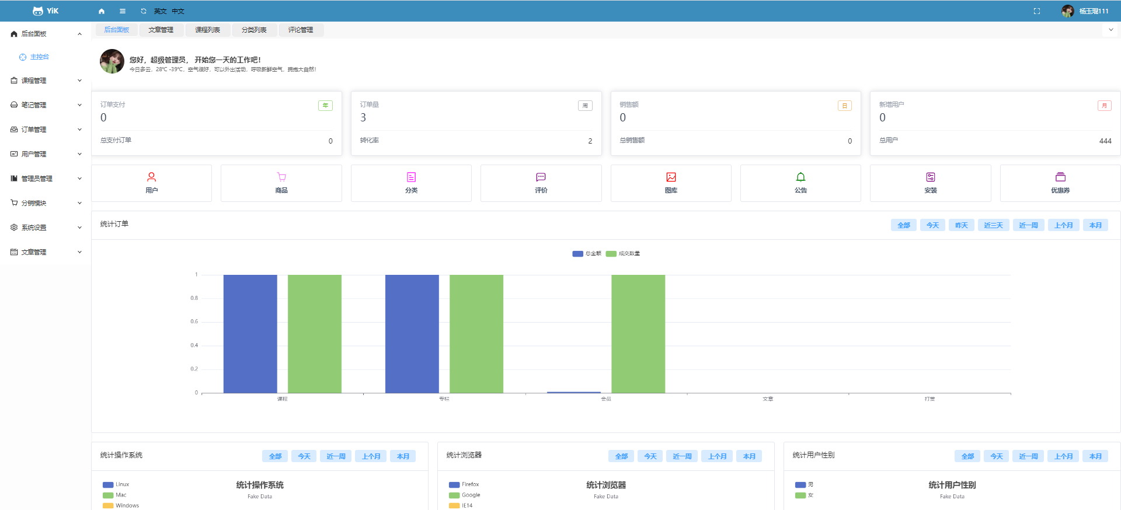Expand the 管理员管理 sidebar menu
The image size is (1121, 510).
46,179
